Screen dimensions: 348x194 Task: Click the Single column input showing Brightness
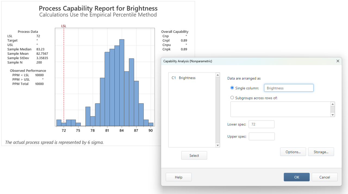click(288, 88)
